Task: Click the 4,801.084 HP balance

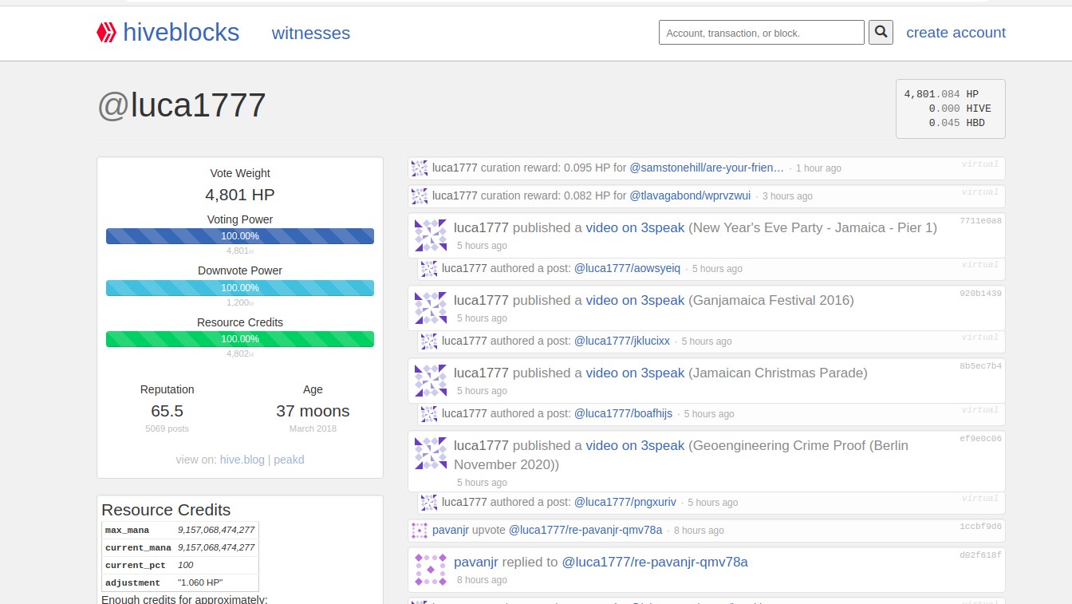Action: pos(941,94)
